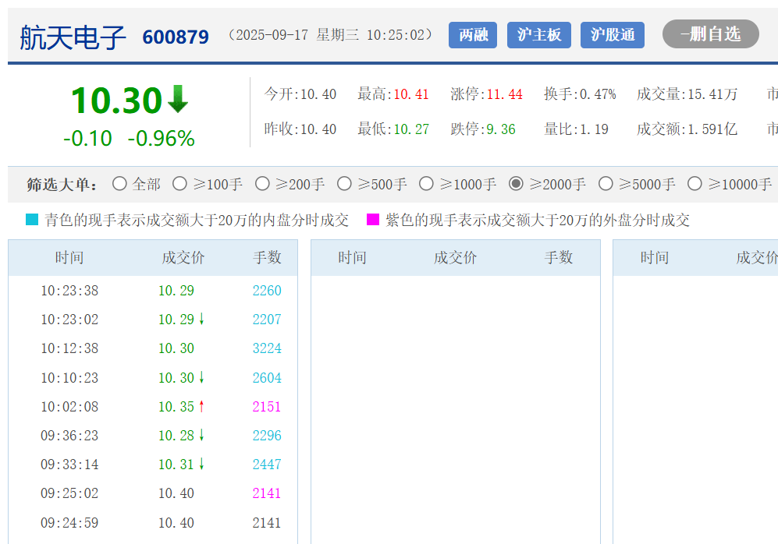This screenshot has height=544, width=778.
Task: Click the green down arrow beside price 10.30
Action: pos(178,99)
